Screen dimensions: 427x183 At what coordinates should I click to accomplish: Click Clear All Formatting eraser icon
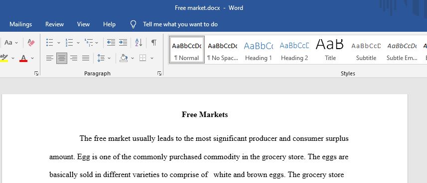(31, 43)
